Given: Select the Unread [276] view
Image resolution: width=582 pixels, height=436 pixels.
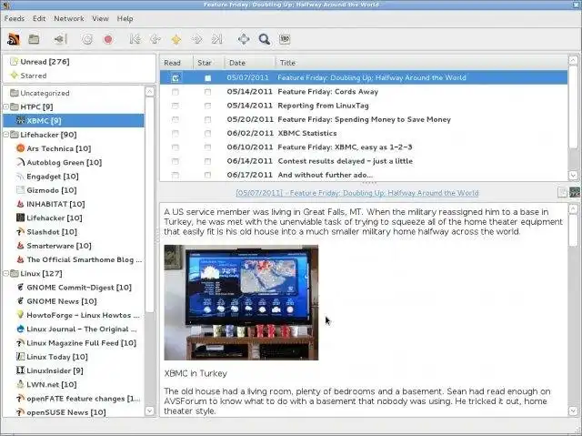Looking at the screenshot, I should click(x=45, y=62).
